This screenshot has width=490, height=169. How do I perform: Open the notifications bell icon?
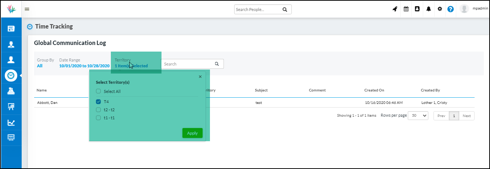point(428,9)
